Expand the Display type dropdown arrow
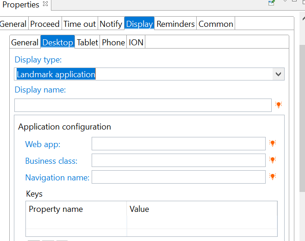 click(278, 74)
